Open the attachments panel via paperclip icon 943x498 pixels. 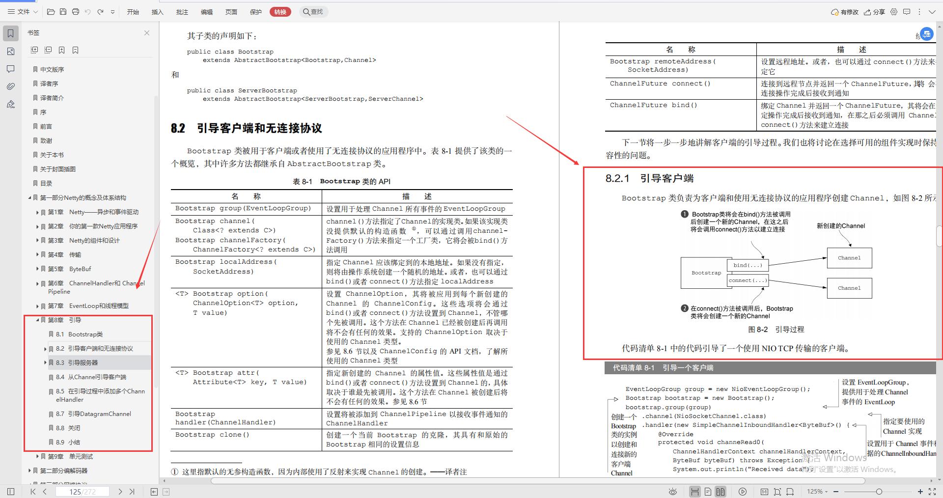point(10,86)
